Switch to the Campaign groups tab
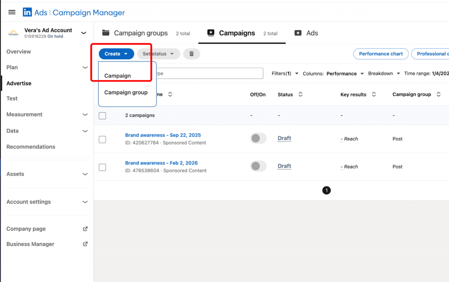449x282 pixels. click(x=141, y=33)
